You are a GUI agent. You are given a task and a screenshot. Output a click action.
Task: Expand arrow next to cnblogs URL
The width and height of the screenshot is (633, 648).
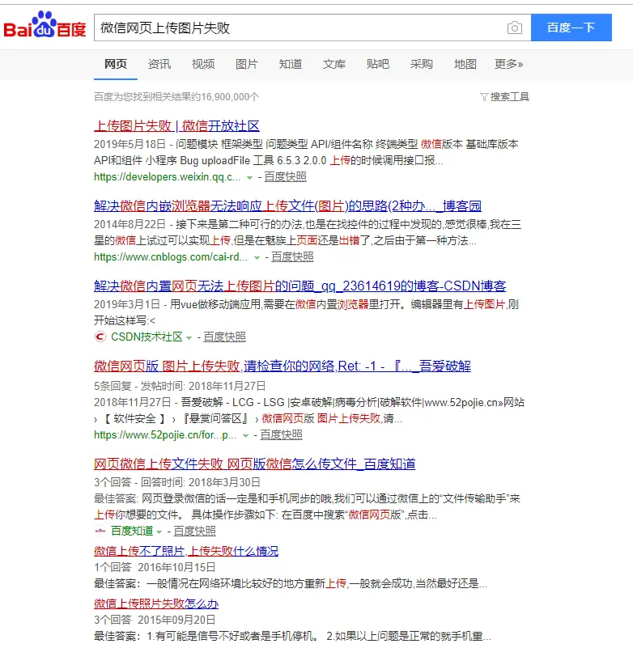257,258
